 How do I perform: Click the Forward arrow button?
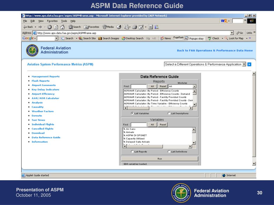pos(40,27)
